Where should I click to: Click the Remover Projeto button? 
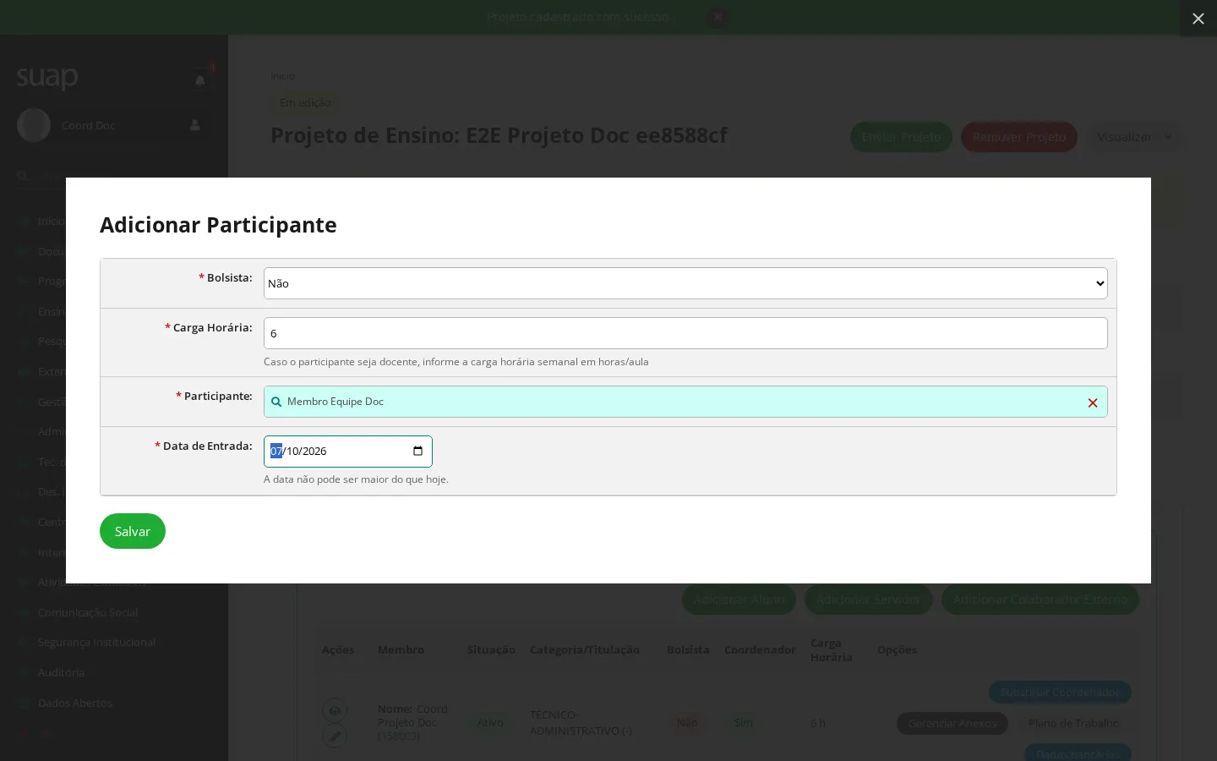[x=1019, y=137]
